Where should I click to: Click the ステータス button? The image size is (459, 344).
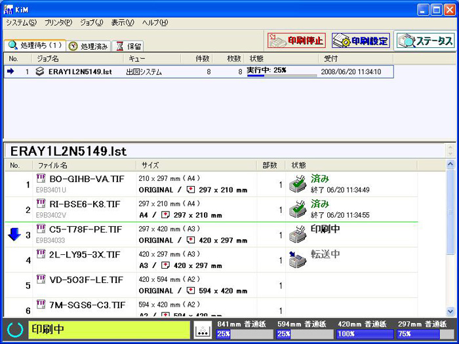click(x=424, y=41)
